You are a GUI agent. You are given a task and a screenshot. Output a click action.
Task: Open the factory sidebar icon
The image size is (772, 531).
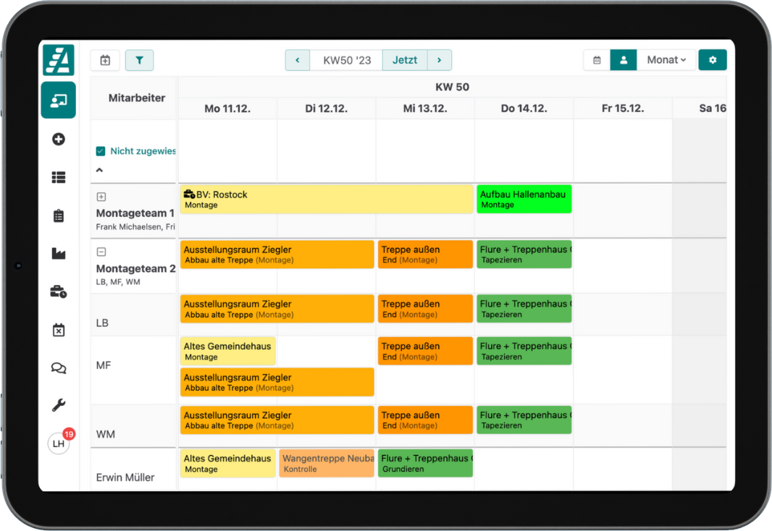59,253
